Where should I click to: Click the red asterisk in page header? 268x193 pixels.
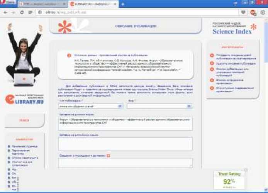tap(65, 27)
